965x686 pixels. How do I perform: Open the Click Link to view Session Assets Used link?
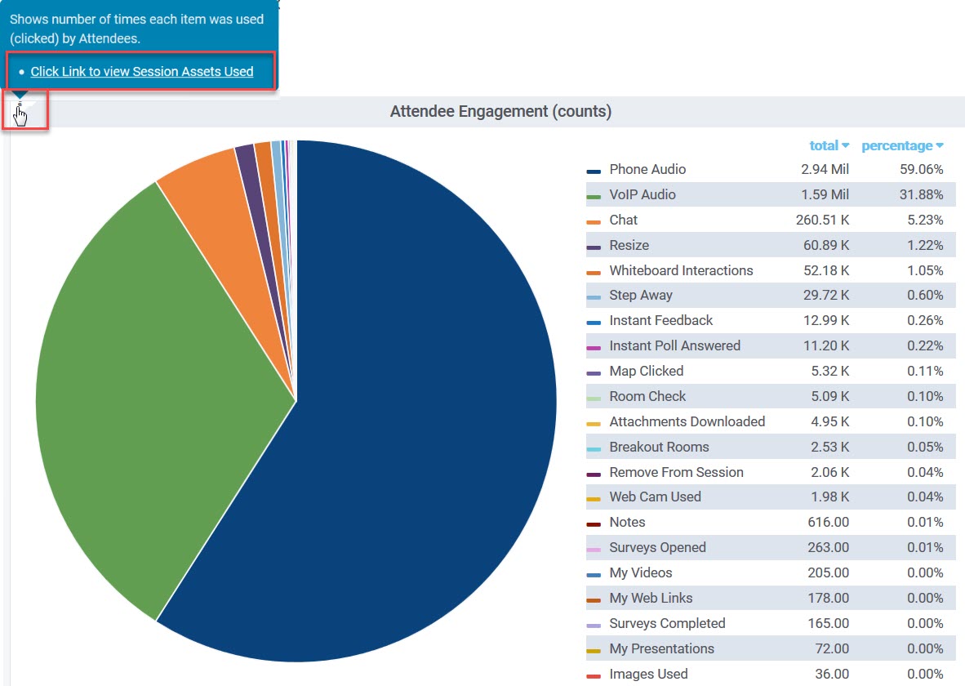(x=141, y=72)
